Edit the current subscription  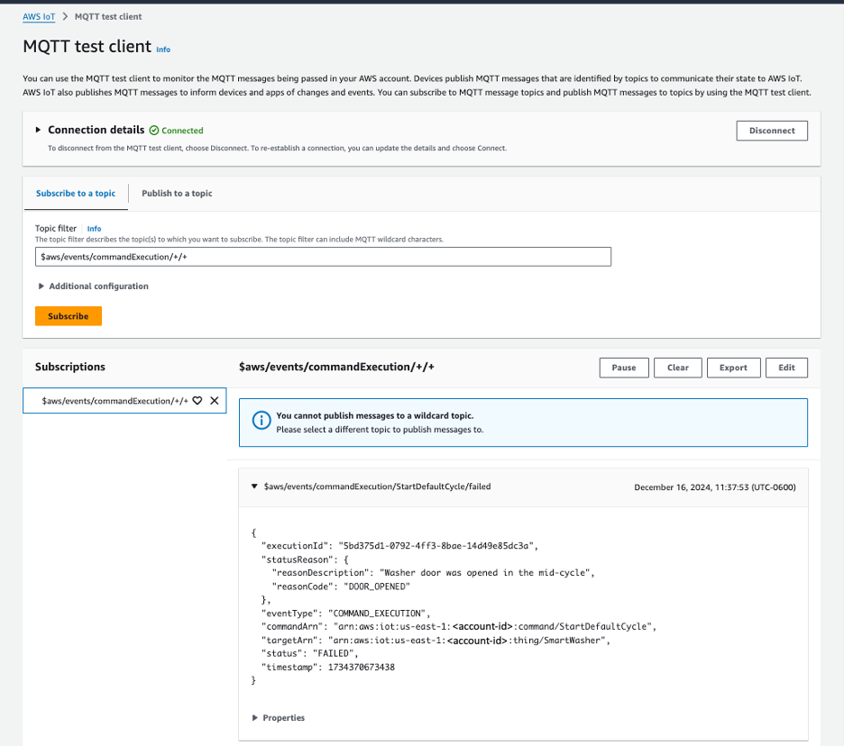pos(786,368)
